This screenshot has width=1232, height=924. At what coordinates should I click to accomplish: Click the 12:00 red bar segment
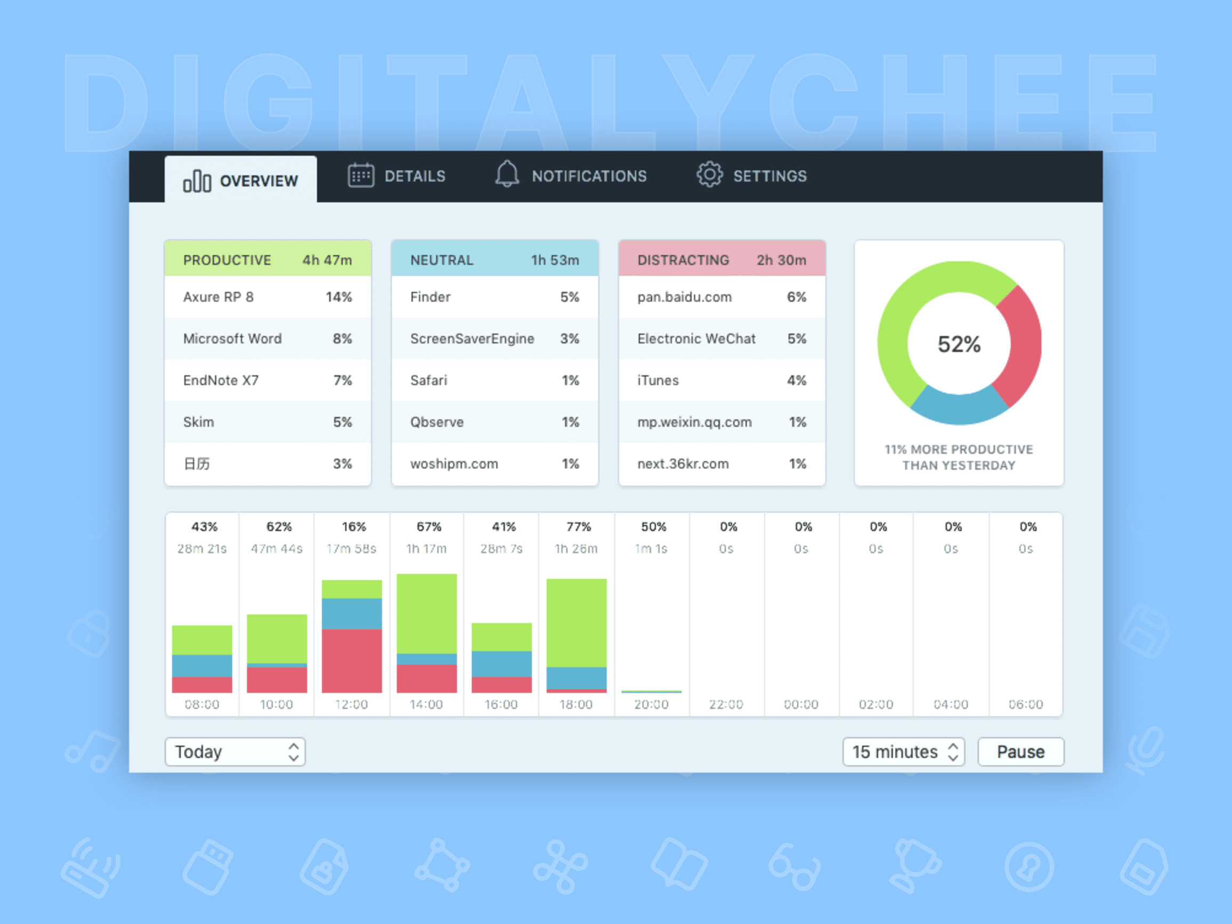click(x=351, y=661)
